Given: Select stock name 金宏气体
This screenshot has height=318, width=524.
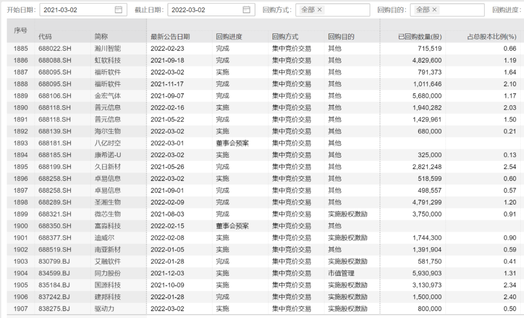Looking at the screenshot, I should [108, 96].
